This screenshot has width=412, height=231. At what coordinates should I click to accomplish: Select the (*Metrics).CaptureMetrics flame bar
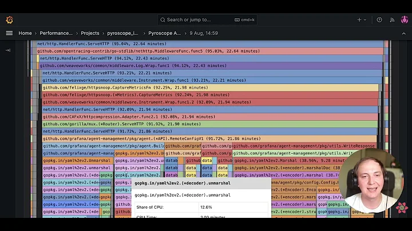click(210, 95)
